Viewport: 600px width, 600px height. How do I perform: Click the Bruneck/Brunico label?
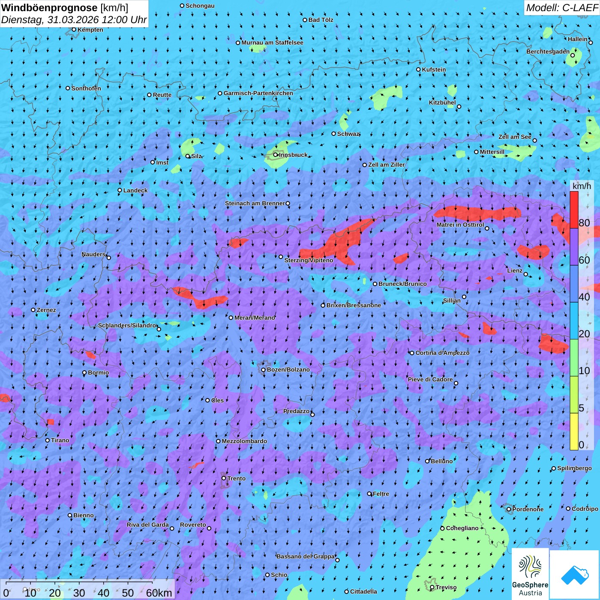point(402,284)
